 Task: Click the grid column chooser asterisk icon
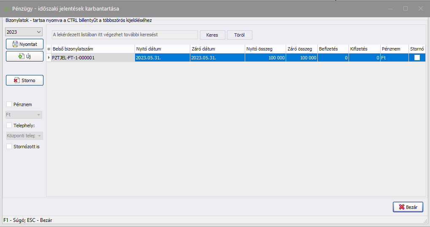point(49,49)
